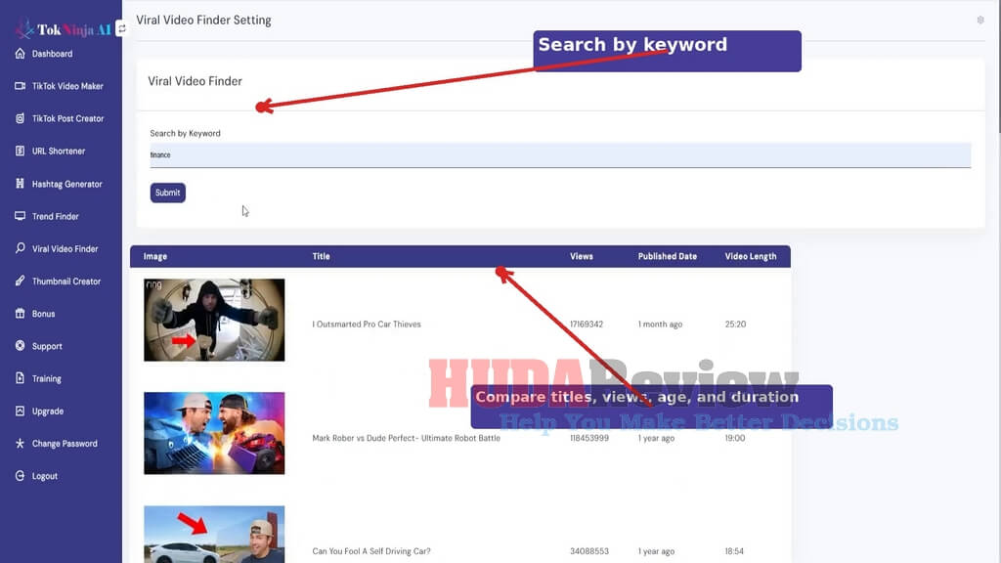Submit the keyword search
This screenshot has width=1001, height=563.
point(168,193)
